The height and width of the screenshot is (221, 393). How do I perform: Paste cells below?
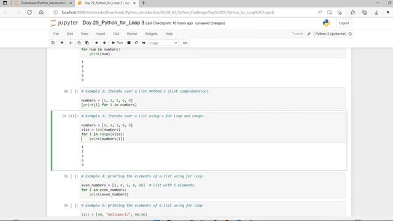click(x=87, y=43)
